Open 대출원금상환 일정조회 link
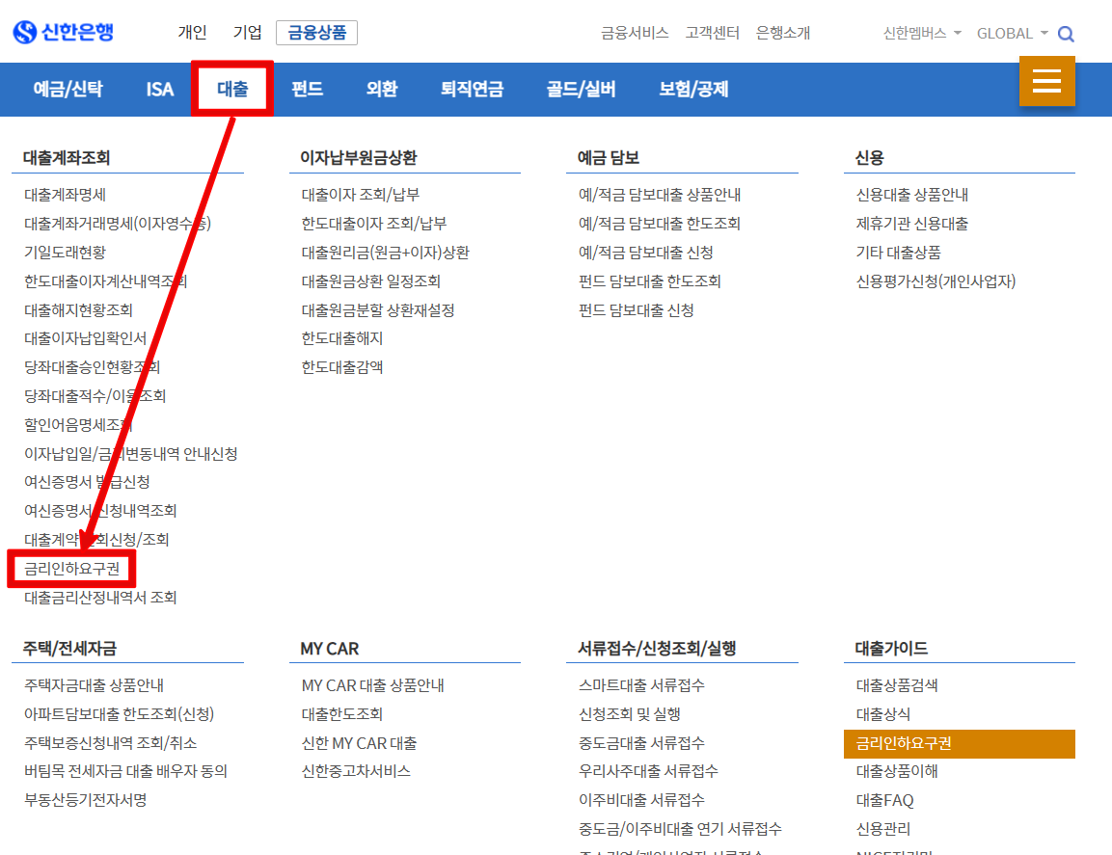 (x=371, y=281)
